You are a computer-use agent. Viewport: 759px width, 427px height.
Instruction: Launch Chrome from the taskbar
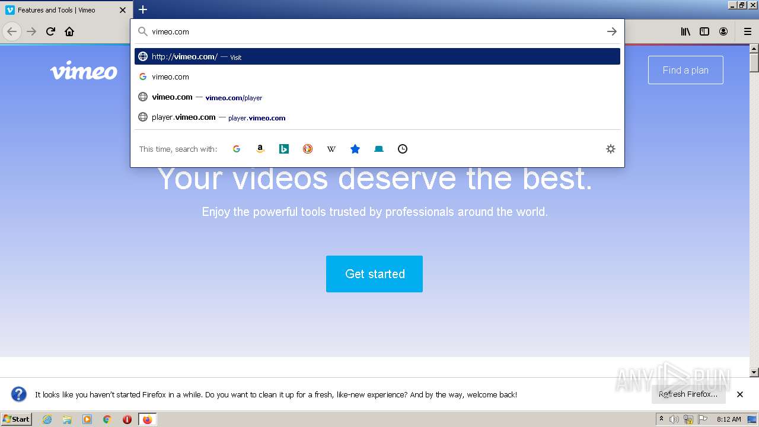tap(107, 419)
